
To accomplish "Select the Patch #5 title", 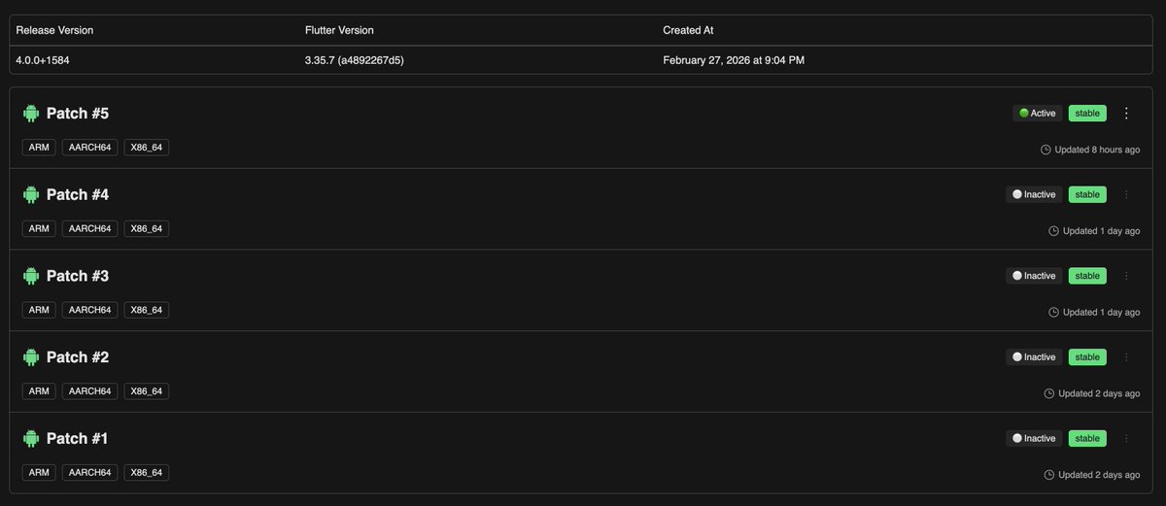I will (x=78, y=114).
